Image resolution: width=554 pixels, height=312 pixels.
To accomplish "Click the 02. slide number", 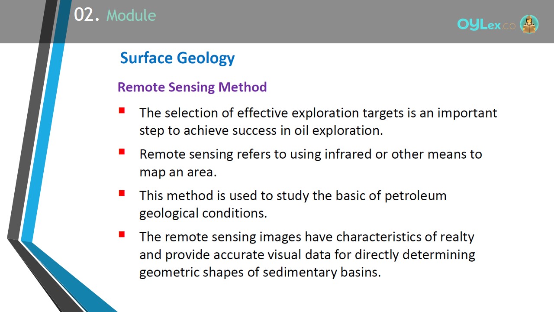I will click(x=87, y=15).
